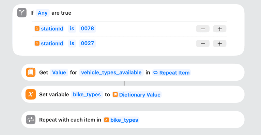261x135 pixels.
Task: Click the Dictionary Value variable token
Action: pyautogui.click(x=137, y=95)
